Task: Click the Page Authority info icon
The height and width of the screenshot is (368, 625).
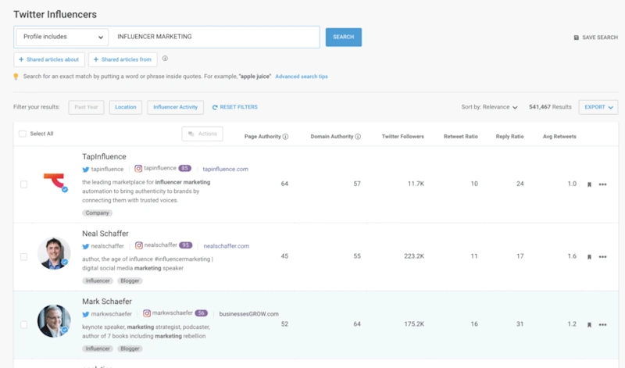Action: [285, 137]
